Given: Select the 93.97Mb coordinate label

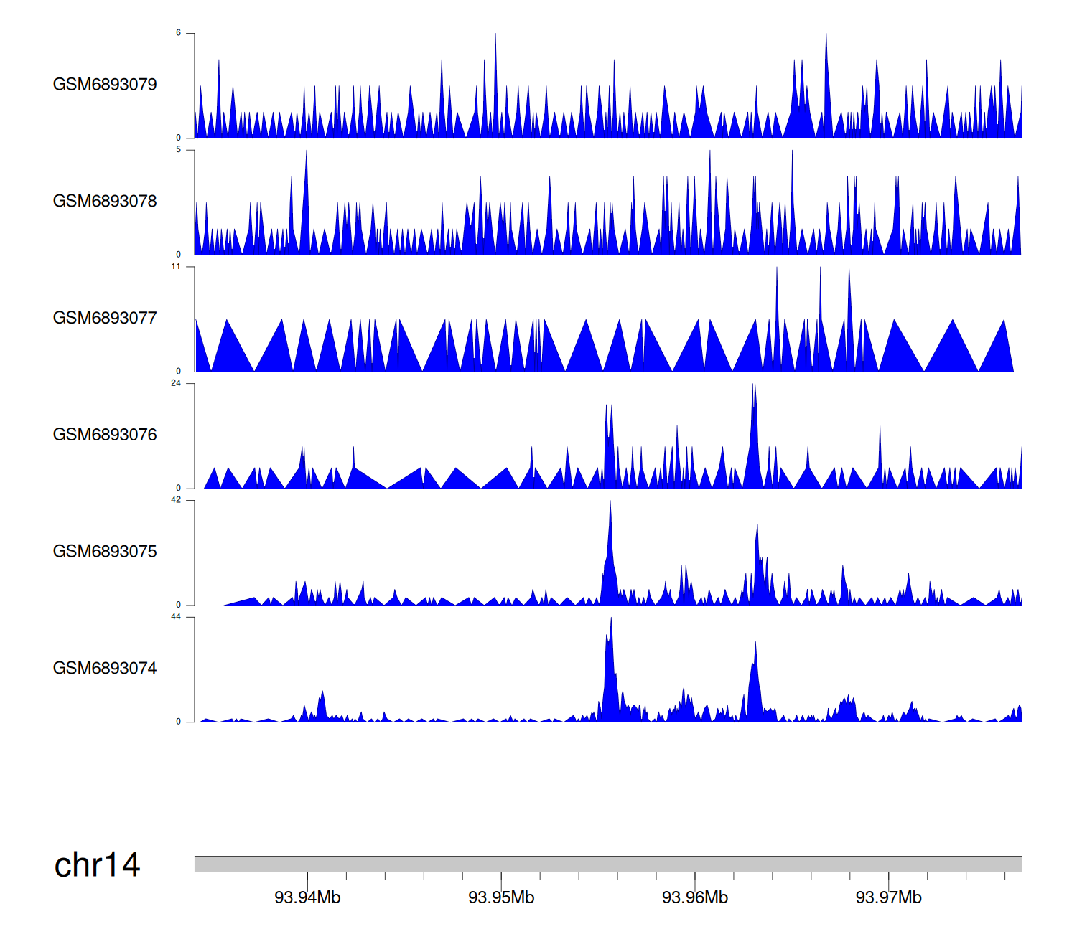Looking at the screenshot, I should coord(888,897).
